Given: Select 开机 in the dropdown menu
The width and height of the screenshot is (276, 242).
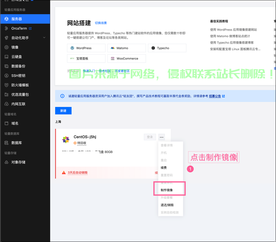Looking at the screenshot, I should pos(163,152).
